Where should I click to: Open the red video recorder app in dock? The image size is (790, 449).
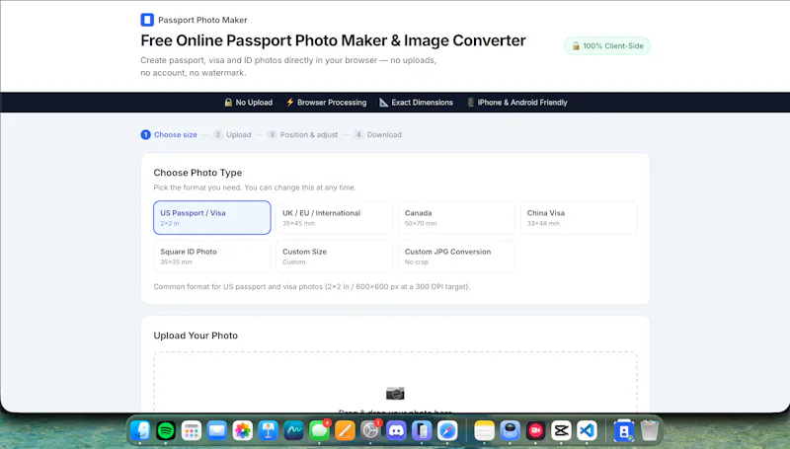pos(535,431)
